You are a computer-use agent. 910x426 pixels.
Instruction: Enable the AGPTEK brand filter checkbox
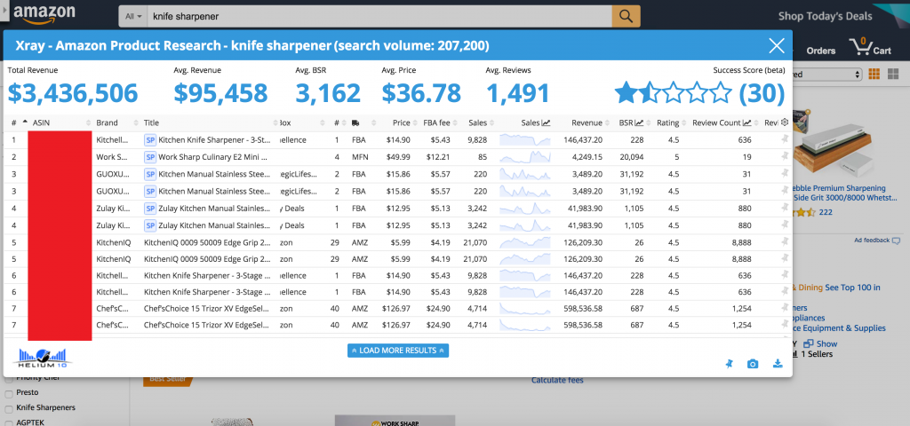[x=9, y=422]
